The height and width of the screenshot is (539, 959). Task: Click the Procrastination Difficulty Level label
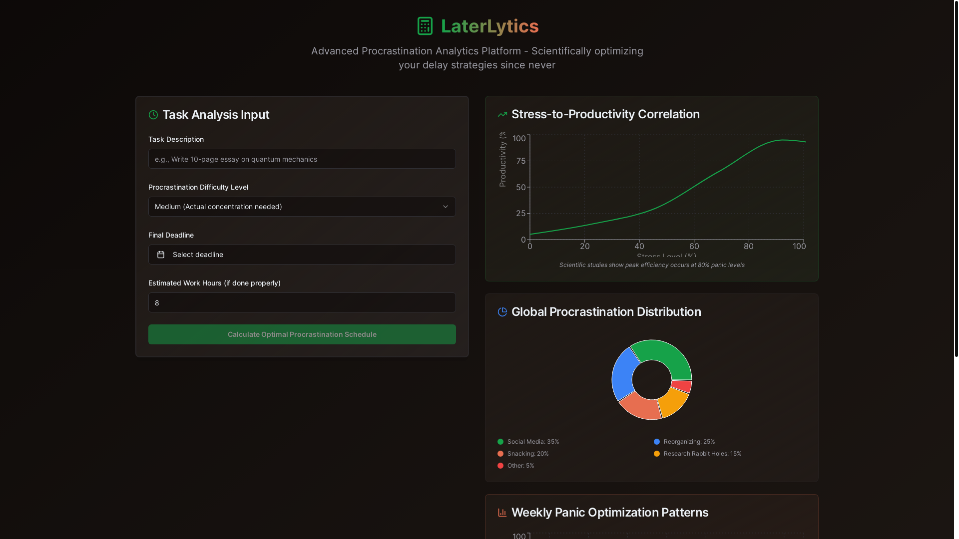198,187
